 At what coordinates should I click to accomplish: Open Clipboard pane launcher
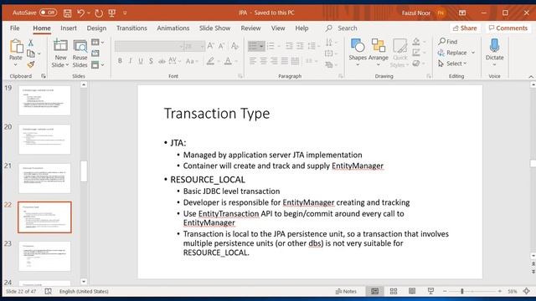pos(44,76)
